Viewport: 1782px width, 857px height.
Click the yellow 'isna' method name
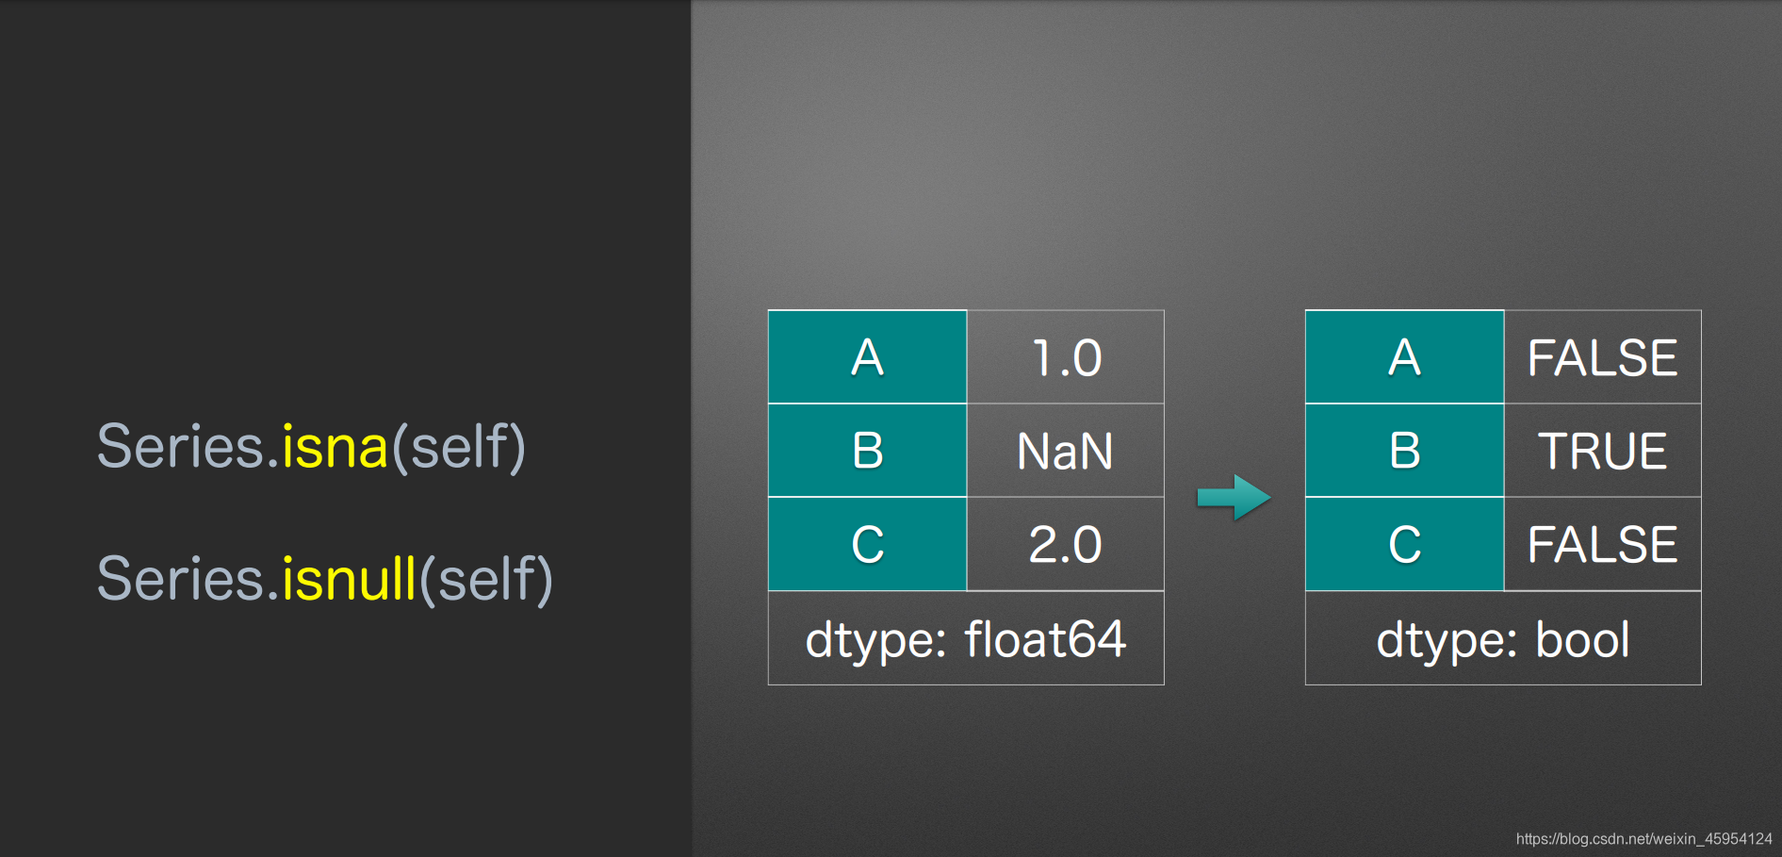pyautogui.click(x=335, y=447)
